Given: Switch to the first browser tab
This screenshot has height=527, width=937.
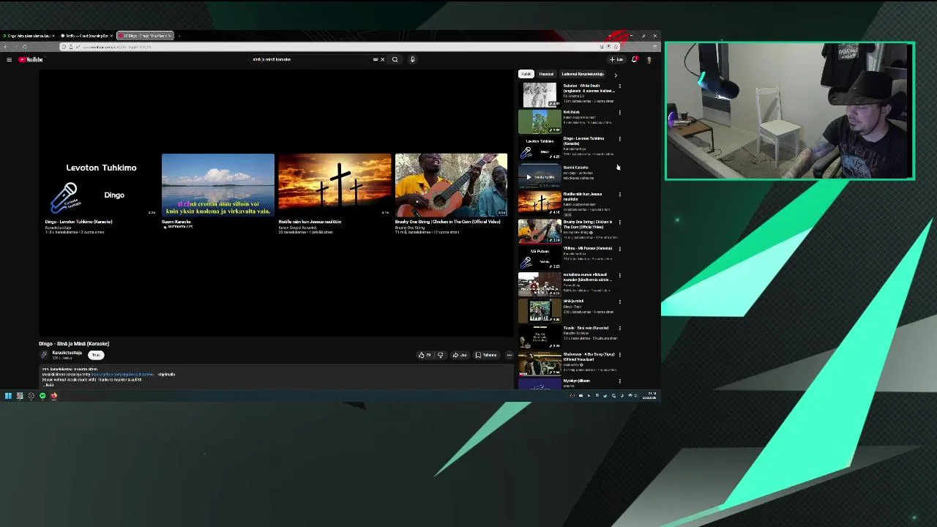Looking at the screenshot, I should (x=28, y=36).
